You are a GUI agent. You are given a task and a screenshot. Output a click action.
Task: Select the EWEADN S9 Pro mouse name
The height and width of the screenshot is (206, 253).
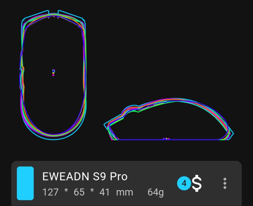pos(85,176)
